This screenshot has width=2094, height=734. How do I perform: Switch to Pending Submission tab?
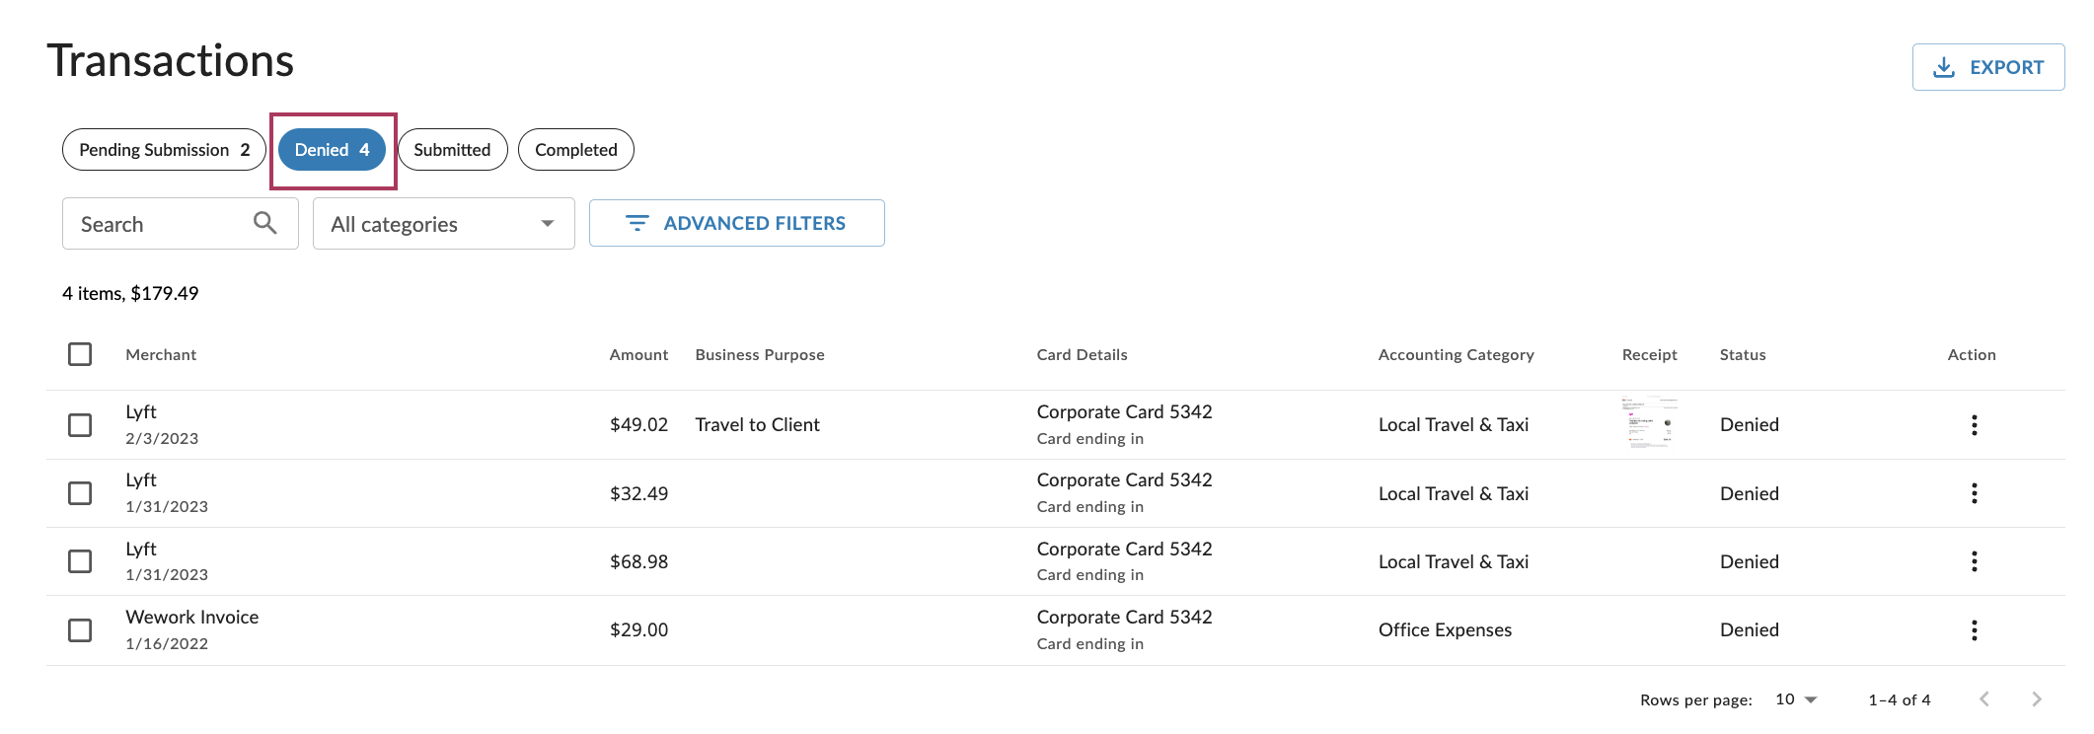(x=164, y=150)
